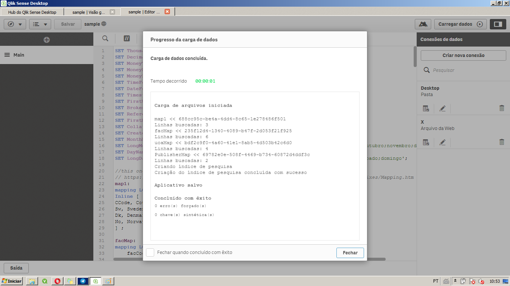
Task: Close the sample Visão geral tab
Action: click(x=112, y=12)
